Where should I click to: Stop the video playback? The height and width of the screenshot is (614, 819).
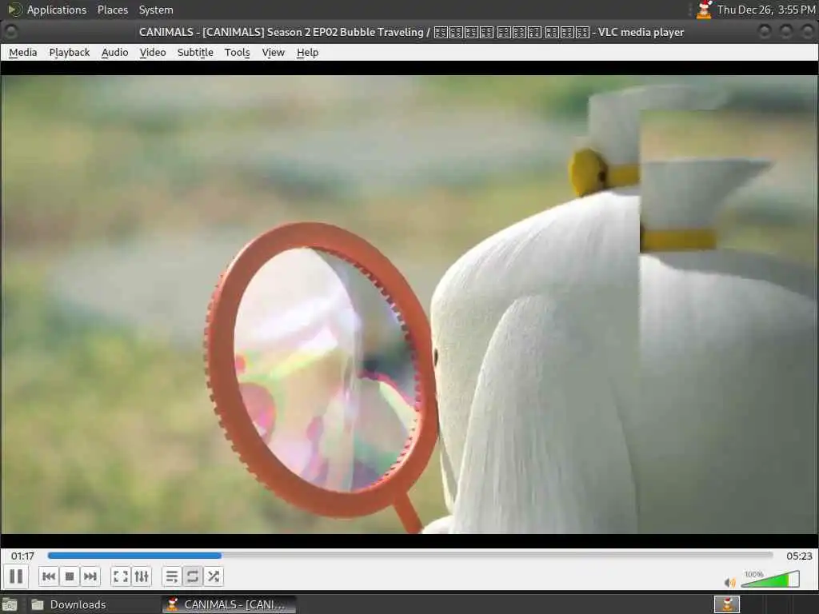point(70,576)
